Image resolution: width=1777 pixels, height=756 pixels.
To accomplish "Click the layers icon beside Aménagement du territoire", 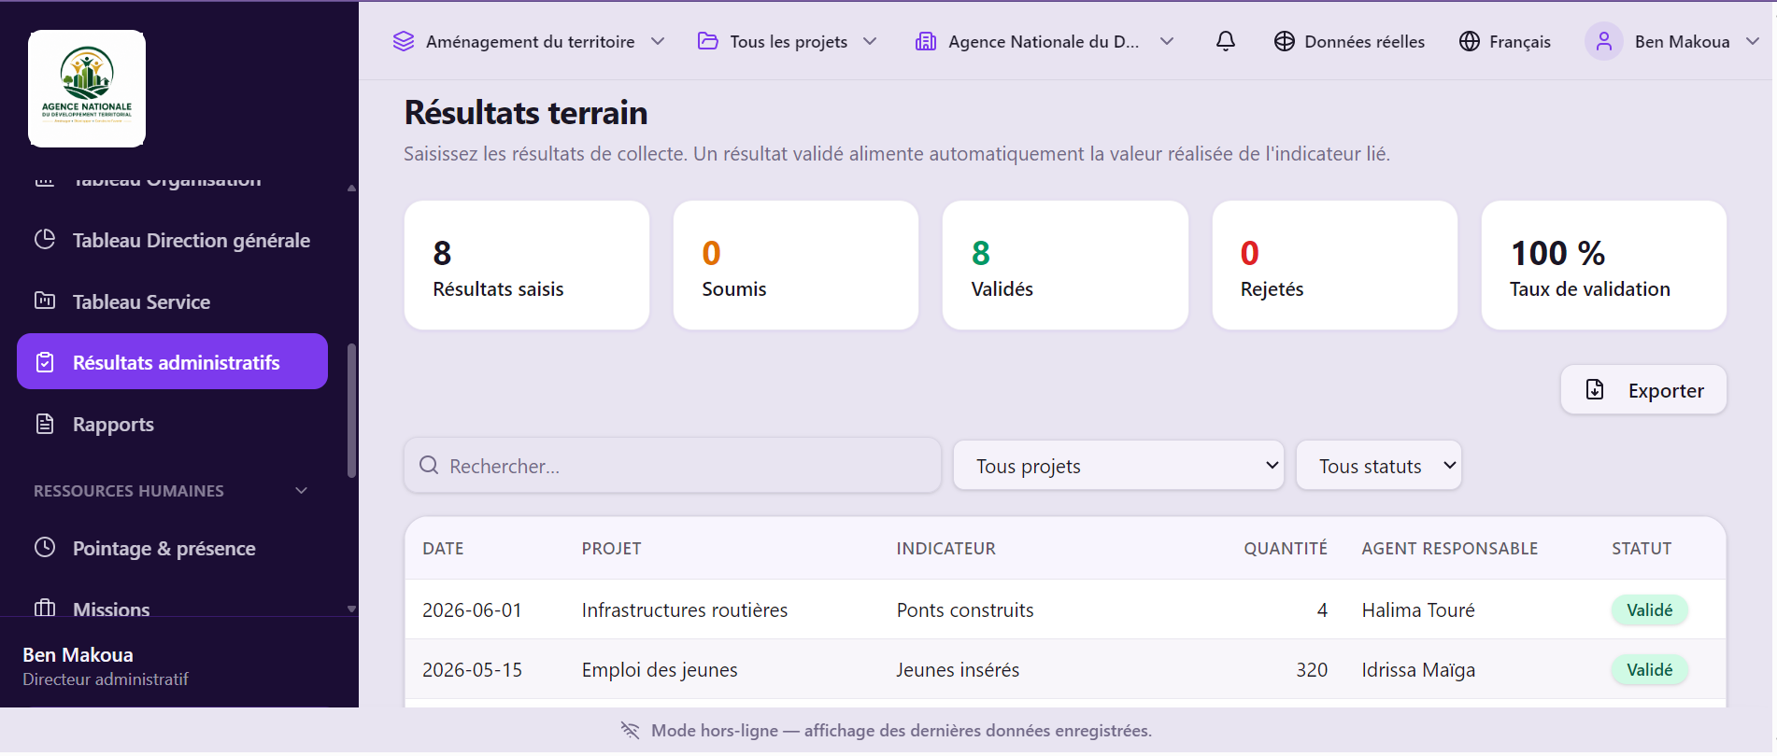I will (x=404, y=41).
